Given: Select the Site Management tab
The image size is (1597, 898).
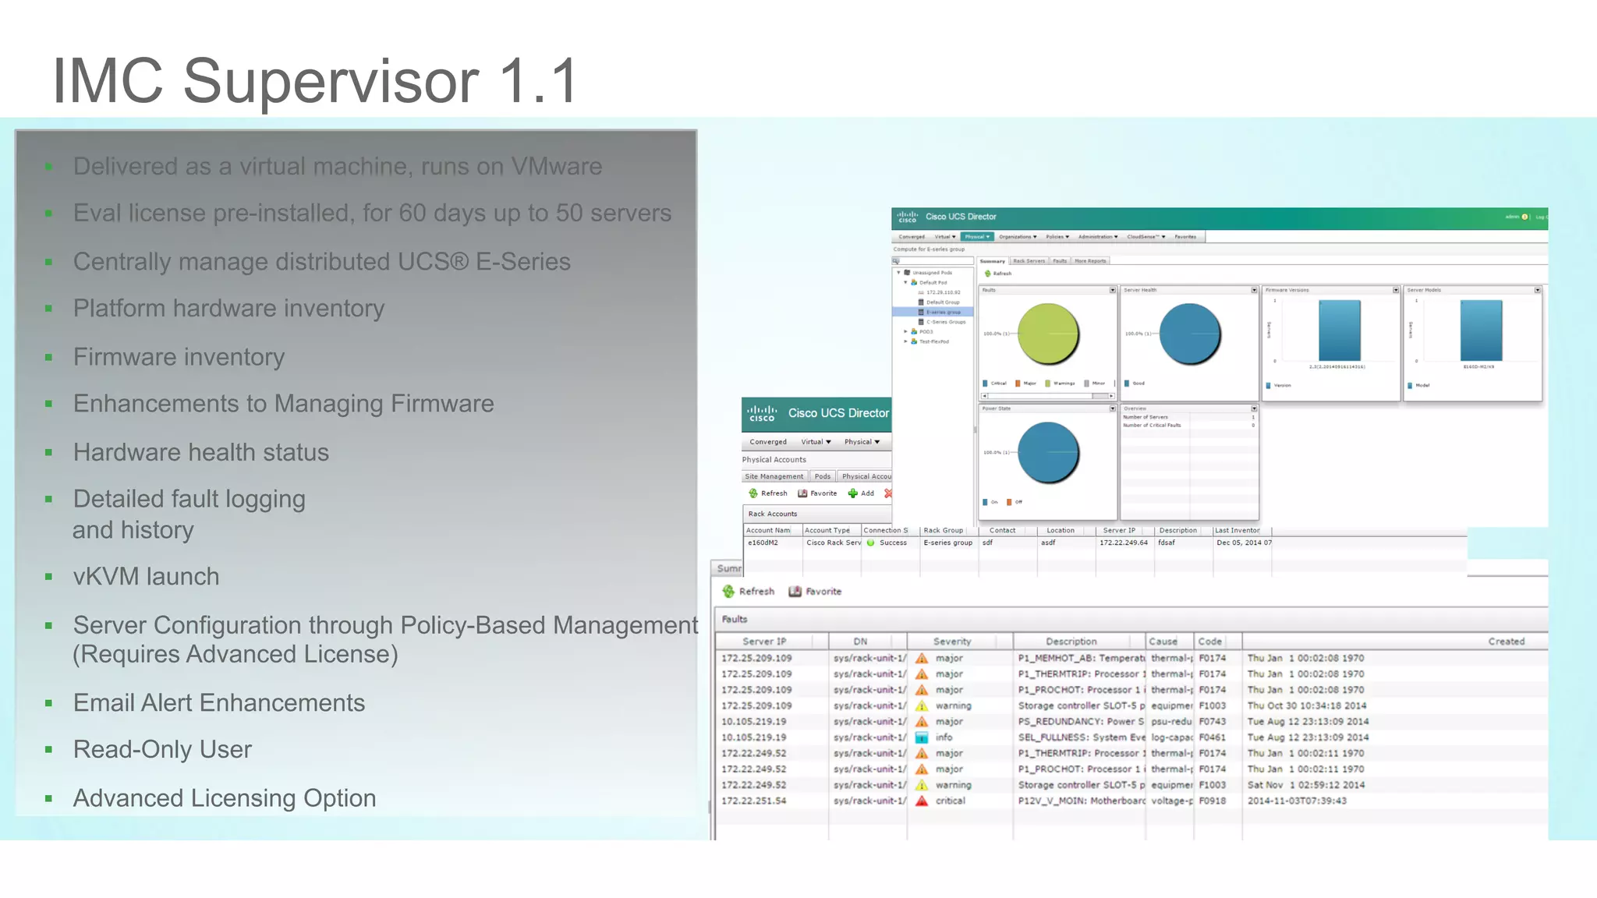Looking at the screenshot, I should [x=774, y=476].
